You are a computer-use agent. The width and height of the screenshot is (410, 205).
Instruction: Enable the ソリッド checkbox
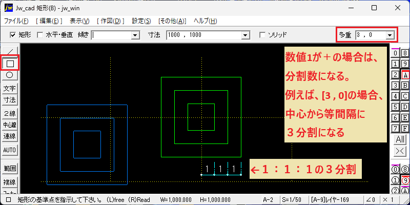click(262, 35)
